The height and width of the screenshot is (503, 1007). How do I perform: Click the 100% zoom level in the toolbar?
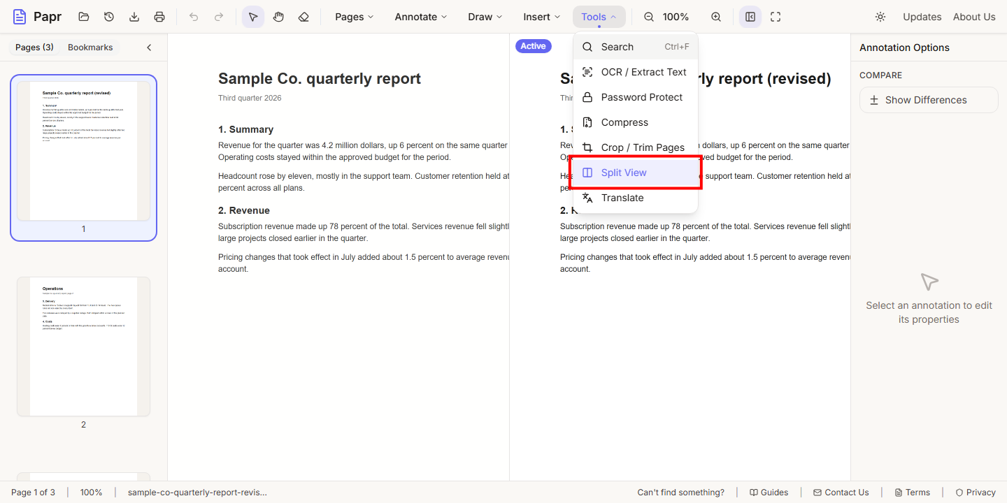click(x=676, y=17)
